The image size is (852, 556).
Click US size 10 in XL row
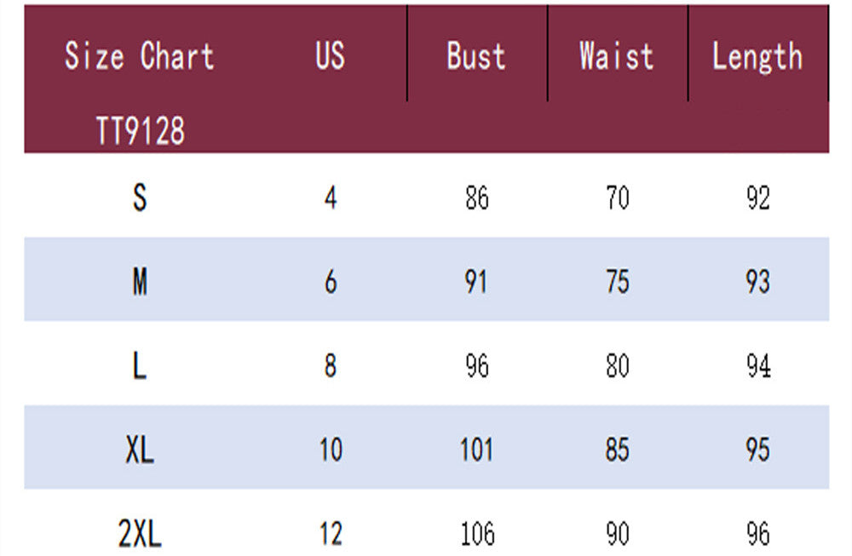point(331,450)
